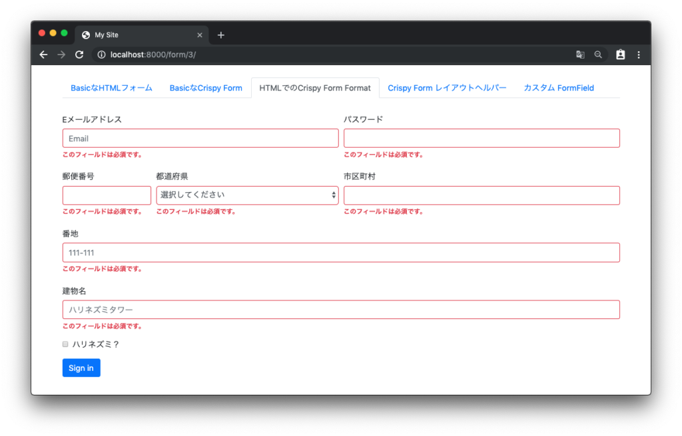This screenshot has height=436, width=682.
Task: Open a new browser tab with plus icon
Action: [220, 35]
